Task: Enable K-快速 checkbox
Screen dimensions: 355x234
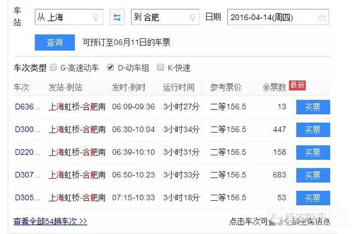Action: 160,67
